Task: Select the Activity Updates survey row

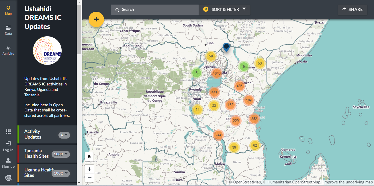Action: 47,134
